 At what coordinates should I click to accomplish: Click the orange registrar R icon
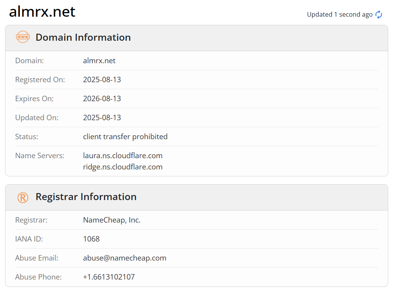click(23, 198)
